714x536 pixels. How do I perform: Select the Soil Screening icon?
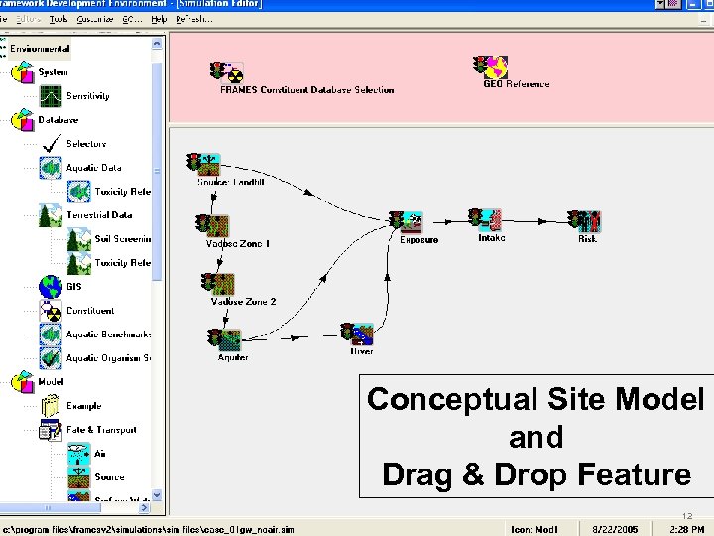78,239
